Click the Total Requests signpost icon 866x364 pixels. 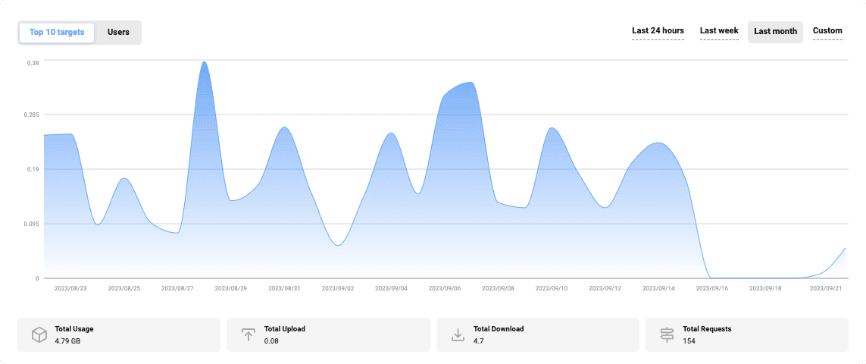click(x=667, y=334)
